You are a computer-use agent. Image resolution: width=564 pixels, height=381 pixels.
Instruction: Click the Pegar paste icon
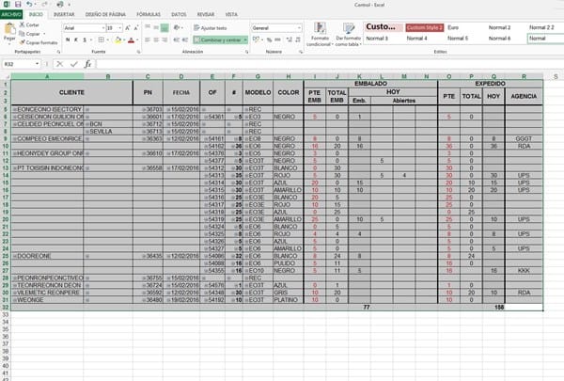9,28
